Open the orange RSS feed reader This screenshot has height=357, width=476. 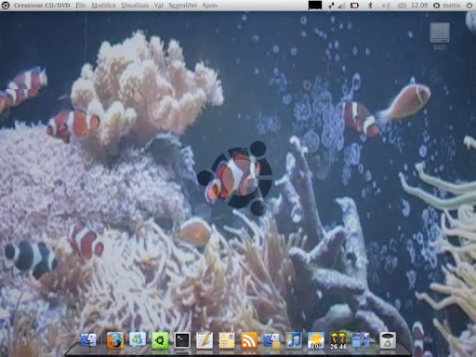[249, 340]
